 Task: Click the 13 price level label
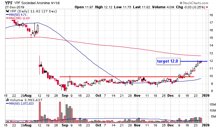(211, 53)
